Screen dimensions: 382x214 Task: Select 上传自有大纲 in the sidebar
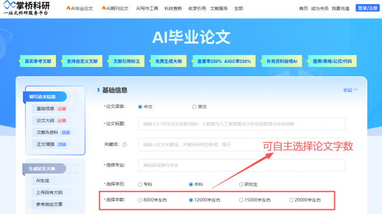point(49,192)
